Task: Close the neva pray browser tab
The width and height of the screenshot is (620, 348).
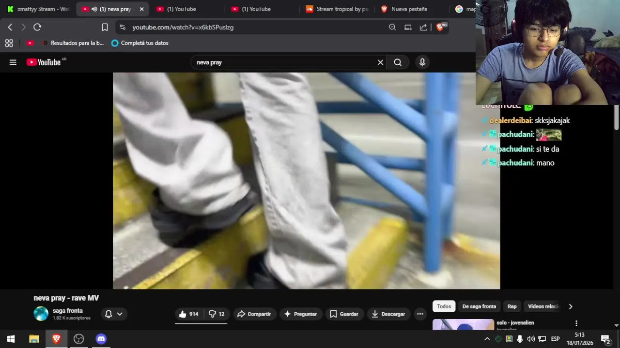Action: point(141,9)
